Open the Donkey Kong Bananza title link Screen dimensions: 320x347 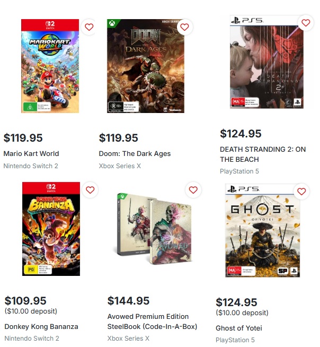coord(41,327)
